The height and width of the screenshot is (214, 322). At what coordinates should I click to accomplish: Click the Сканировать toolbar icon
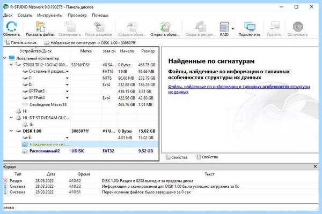click(70, 27)
